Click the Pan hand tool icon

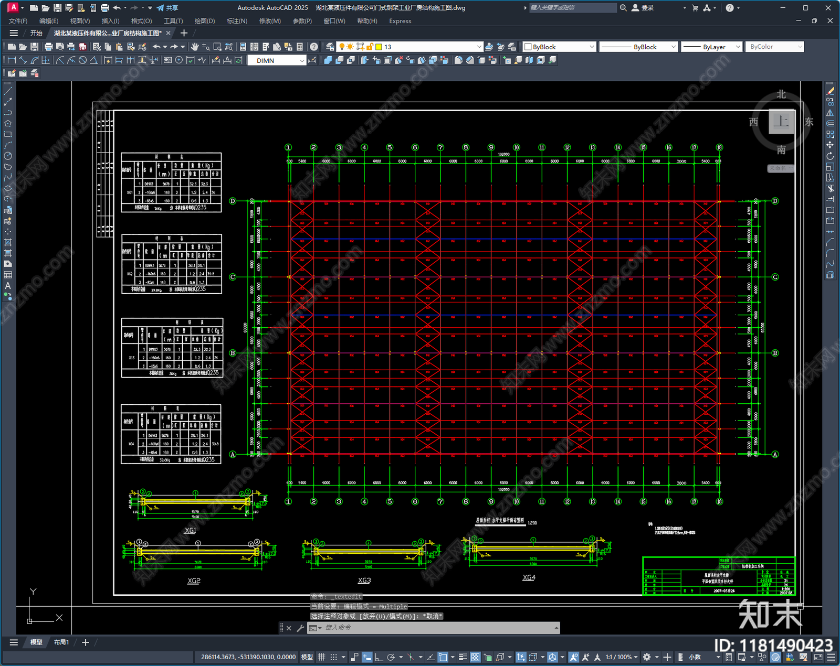pyautogui.click(x=195, y=47)
